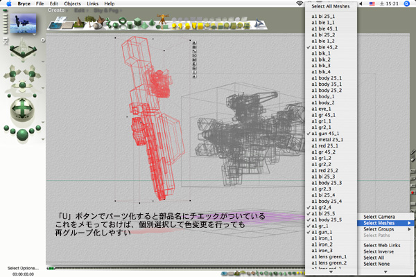This screenshot has height=277, width=416.
Task: Toggle the checked mesh 'a1 gr2_4'
Action: pos(331,207)
